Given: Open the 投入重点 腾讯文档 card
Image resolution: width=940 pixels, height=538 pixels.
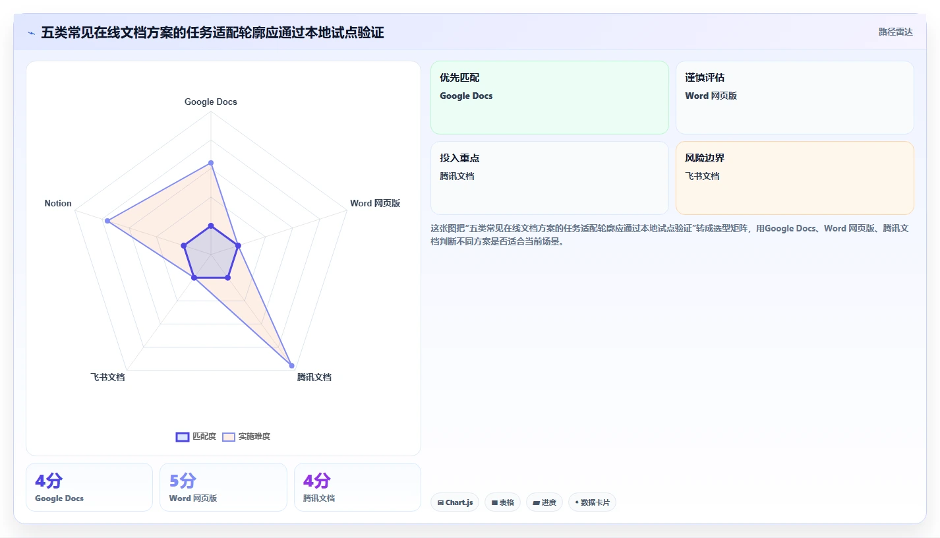Looking at the screenshot, I should [550, 178].
